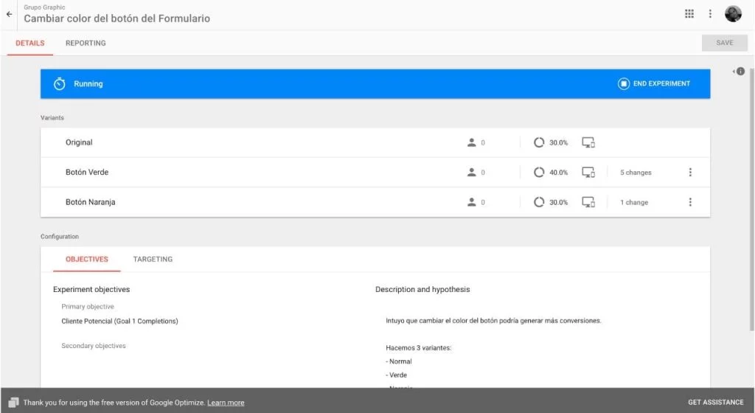
Task: Click the Optimize icon in footer banner
Action: (13, 403)
